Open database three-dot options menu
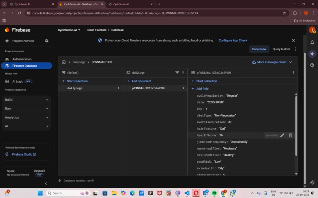 [x=296, y=49]
